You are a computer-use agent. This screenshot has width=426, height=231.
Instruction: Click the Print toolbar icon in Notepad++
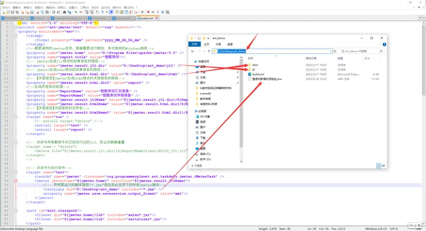click(32, 12)
